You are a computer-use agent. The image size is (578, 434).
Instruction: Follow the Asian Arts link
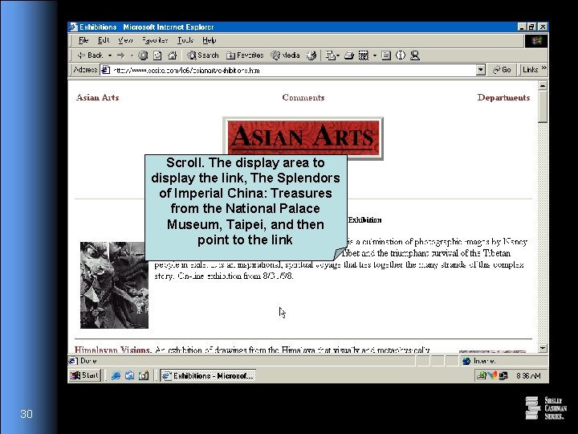pyautogui.click(x=97, y=97)
